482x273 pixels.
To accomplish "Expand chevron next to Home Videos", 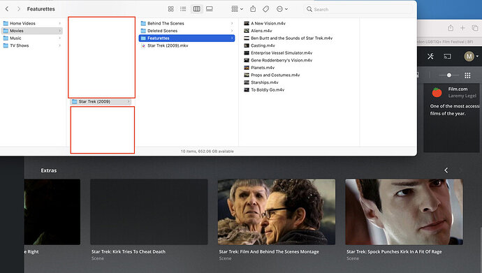I will click(x=59, y=23).
